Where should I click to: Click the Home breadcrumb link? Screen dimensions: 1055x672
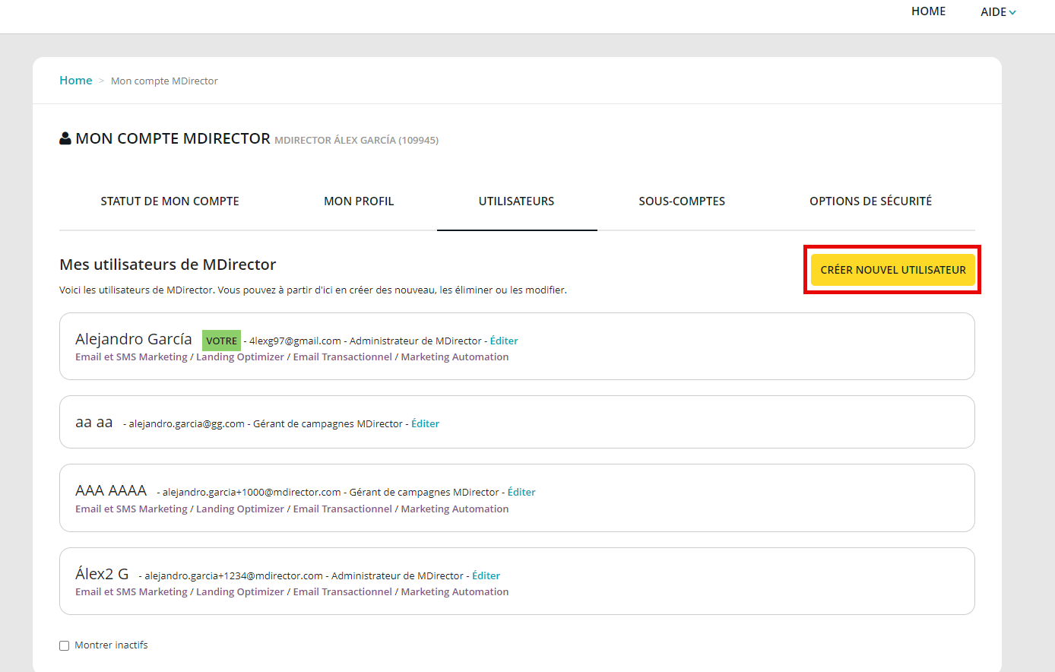click(x=75, y=81)
